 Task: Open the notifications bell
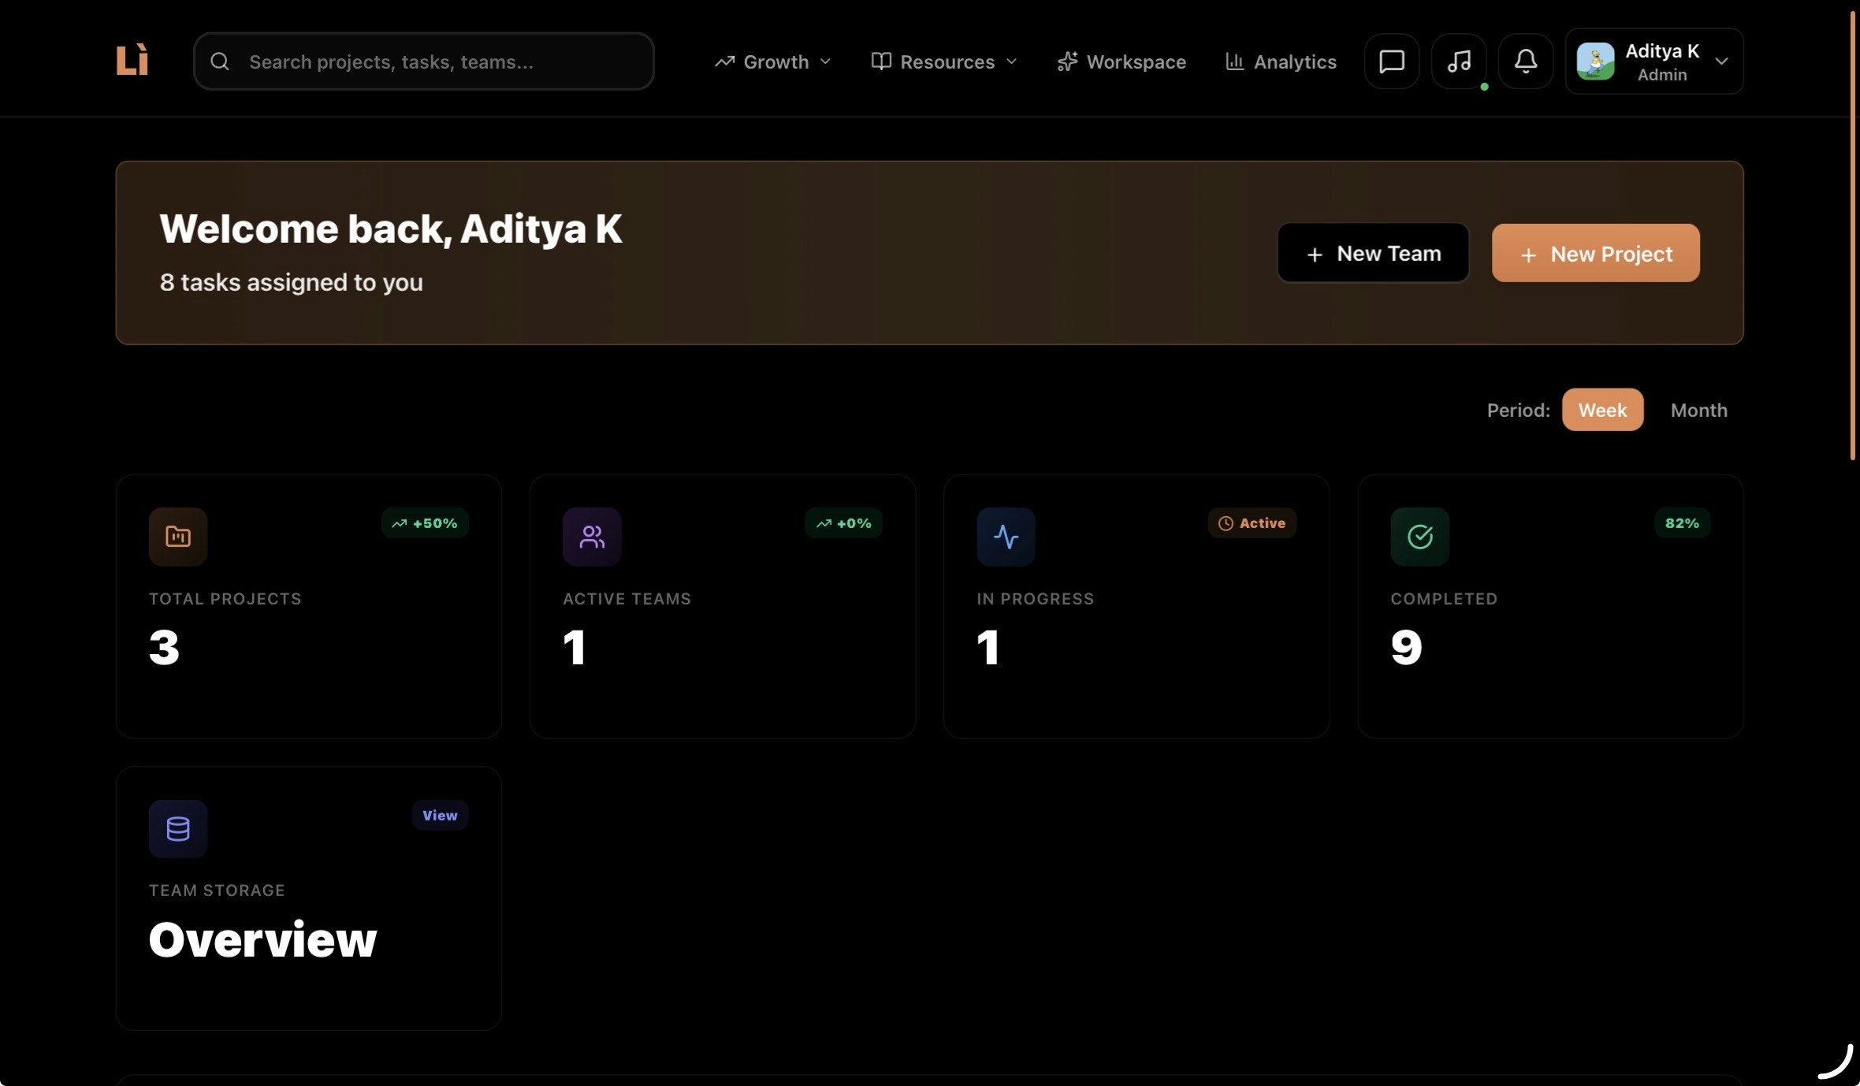(1524, 61)
